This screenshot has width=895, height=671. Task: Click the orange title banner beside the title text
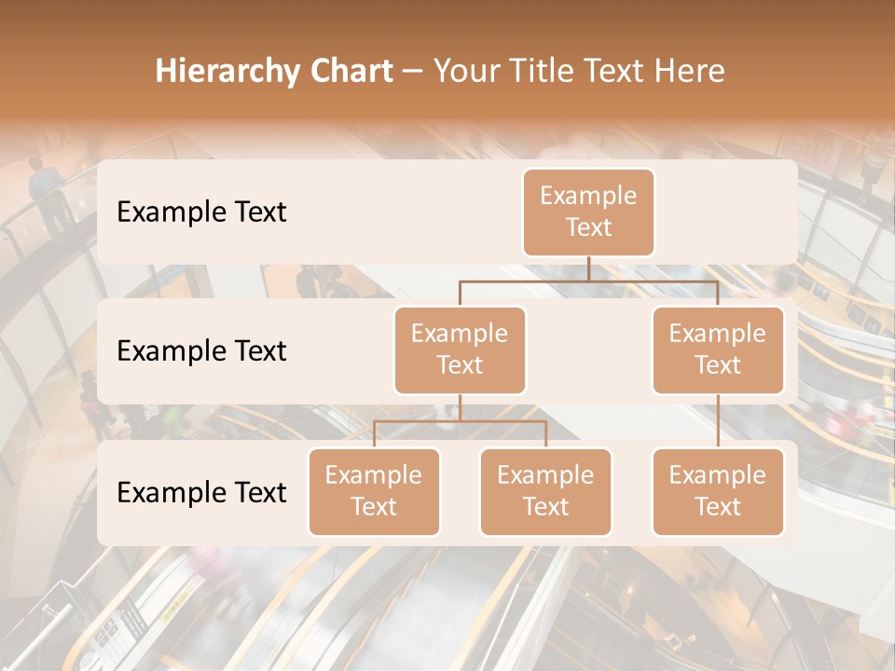(811, 71)
